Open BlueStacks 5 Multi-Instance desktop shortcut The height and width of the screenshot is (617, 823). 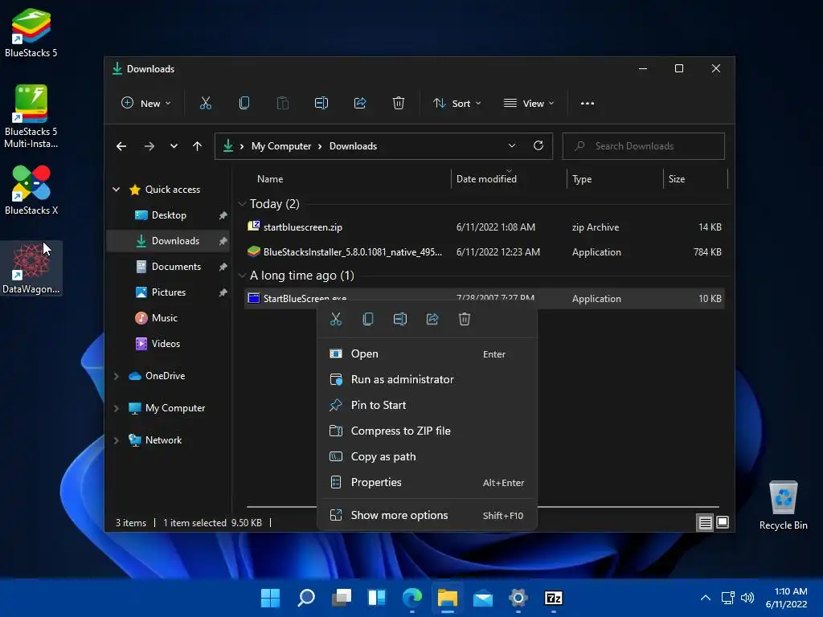tap(31, 116)
